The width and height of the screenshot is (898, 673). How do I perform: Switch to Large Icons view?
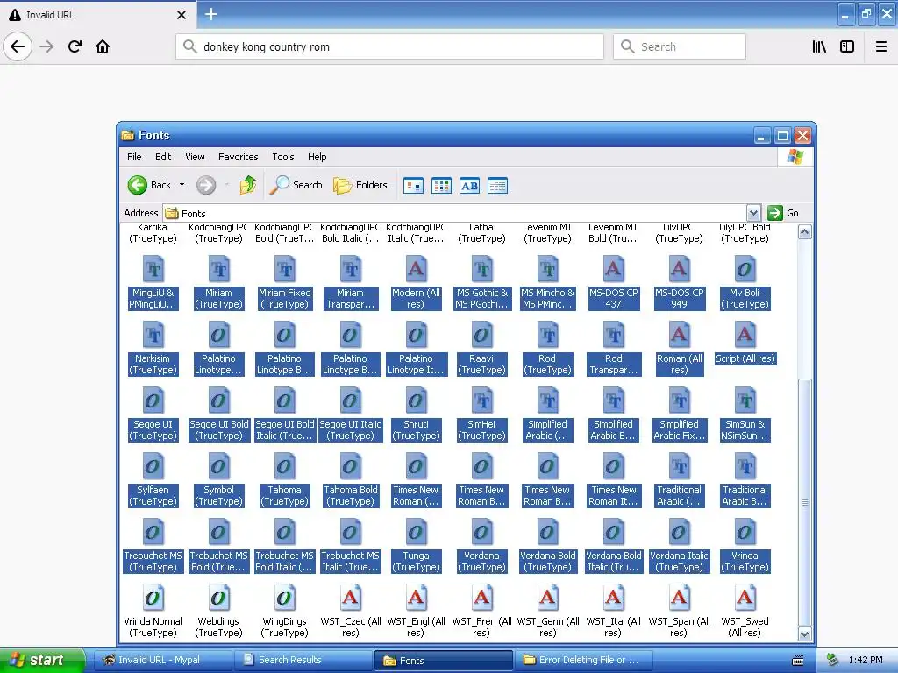click(414, 186)
